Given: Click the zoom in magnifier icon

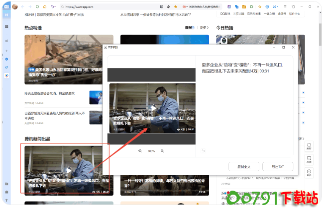Looking at the screenshot, I should click(162, 151).
